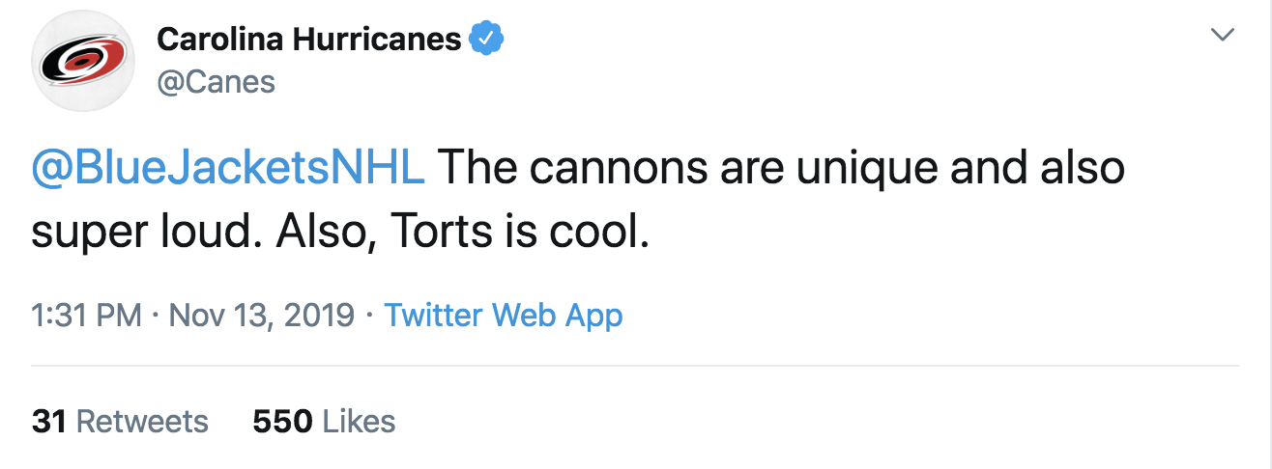Open the Twitter Web App source link
The image size is (1272, 469).
pyautogui.click(x=504, y=316)
